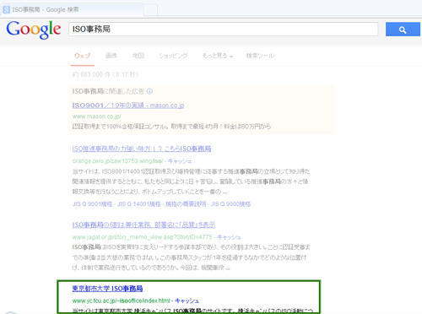
Task: Click in the search box containing ISO事務局
Action: tap(223, 30)
